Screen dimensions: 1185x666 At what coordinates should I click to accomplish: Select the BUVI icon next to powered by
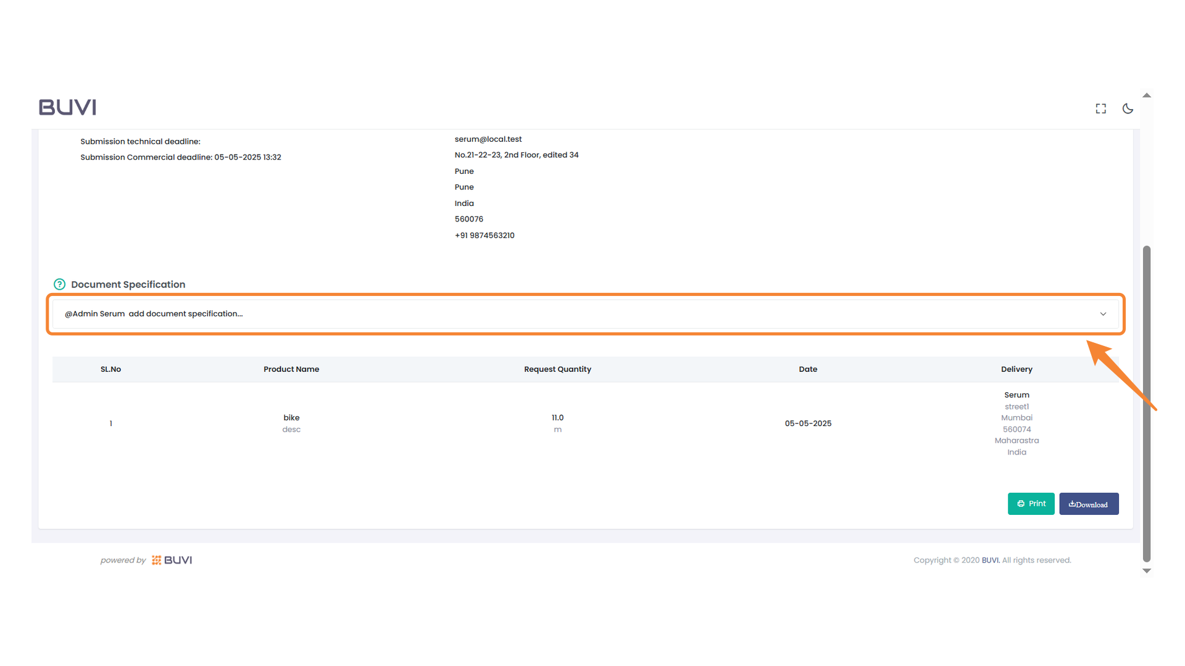click(x=156, y=560)
